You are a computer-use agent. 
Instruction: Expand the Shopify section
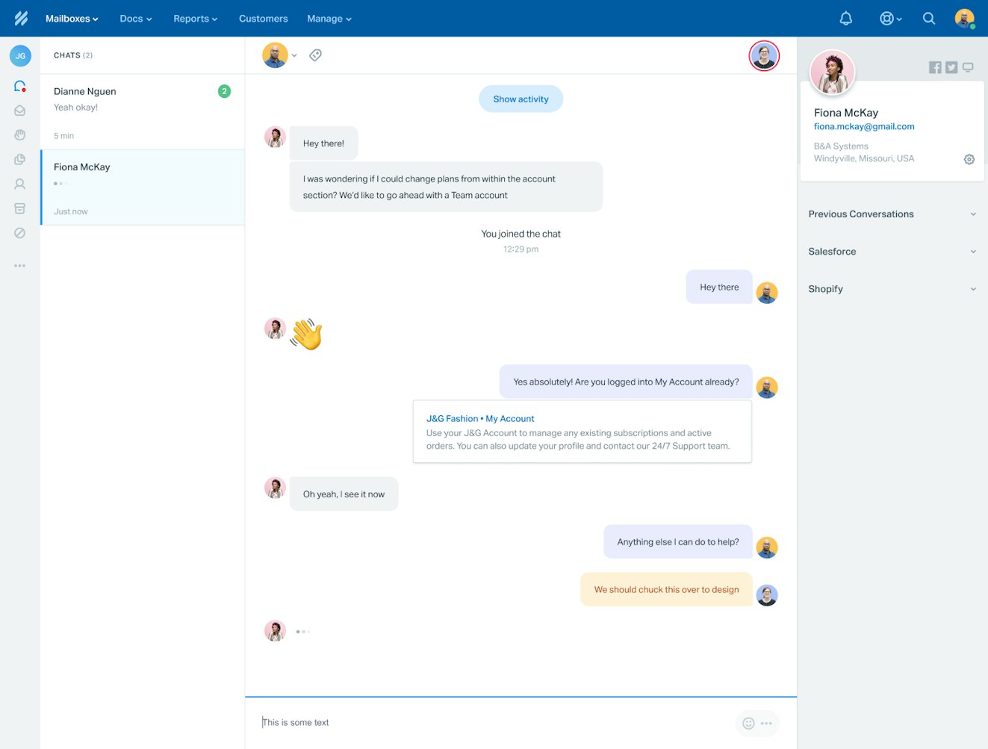892,289
